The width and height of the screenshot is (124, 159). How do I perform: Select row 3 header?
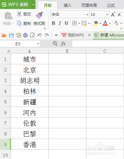pos(5,80)
